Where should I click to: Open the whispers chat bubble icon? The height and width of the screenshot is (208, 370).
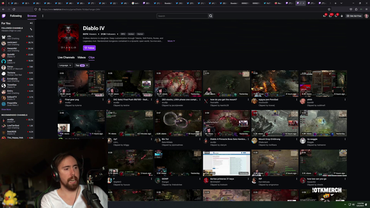coord(336,16)
